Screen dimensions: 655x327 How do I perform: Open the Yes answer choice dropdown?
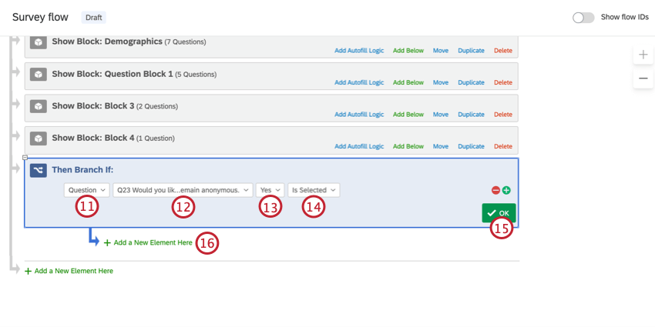coord(270,190)
